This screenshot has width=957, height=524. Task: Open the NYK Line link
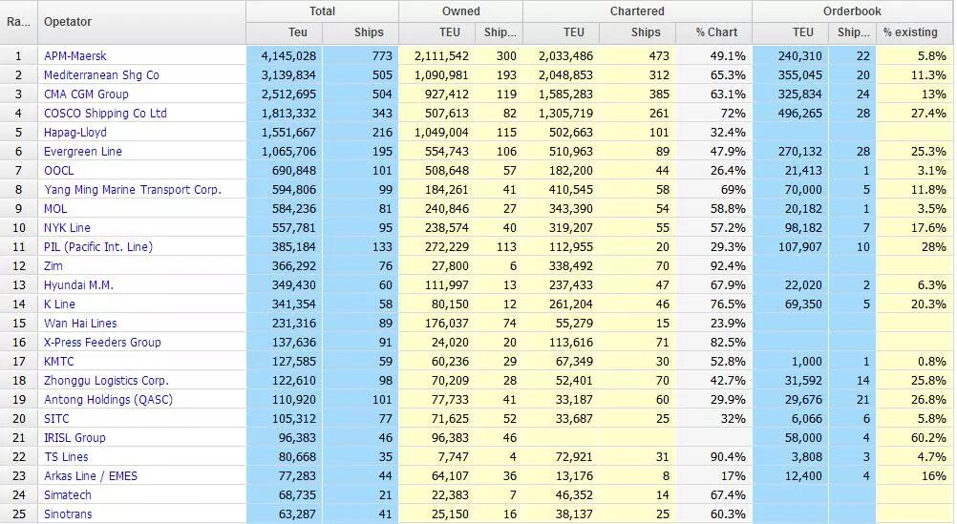tap(67, 227)
